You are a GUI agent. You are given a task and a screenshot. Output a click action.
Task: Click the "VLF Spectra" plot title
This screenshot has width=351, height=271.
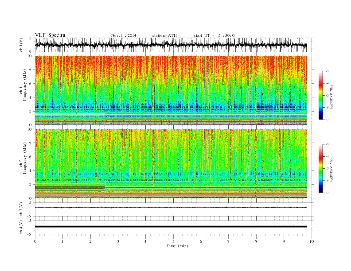[x=50, y=35]
